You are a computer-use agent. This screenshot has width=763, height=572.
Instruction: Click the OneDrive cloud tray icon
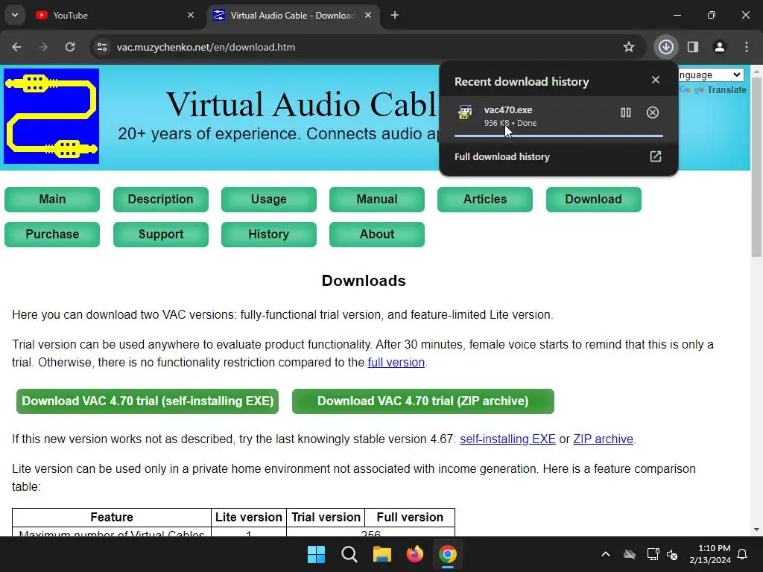pyautogui.click(x=630, y=554)
